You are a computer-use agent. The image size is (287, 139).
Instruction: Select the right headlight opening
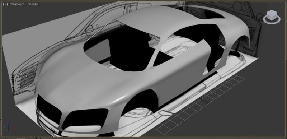[85, 118]
